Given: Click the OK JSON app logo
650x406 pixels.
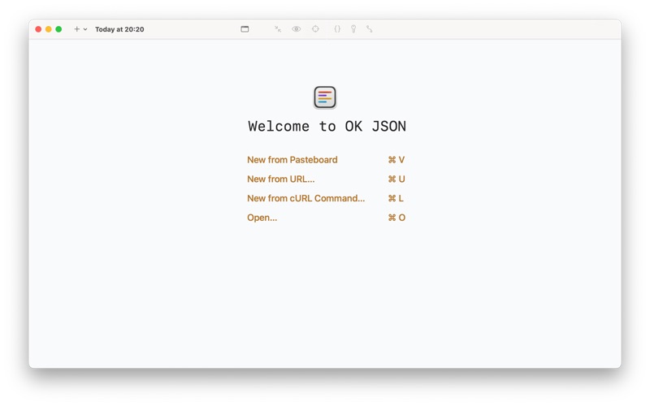Looking at the screenshot, I should pos(325,97).
